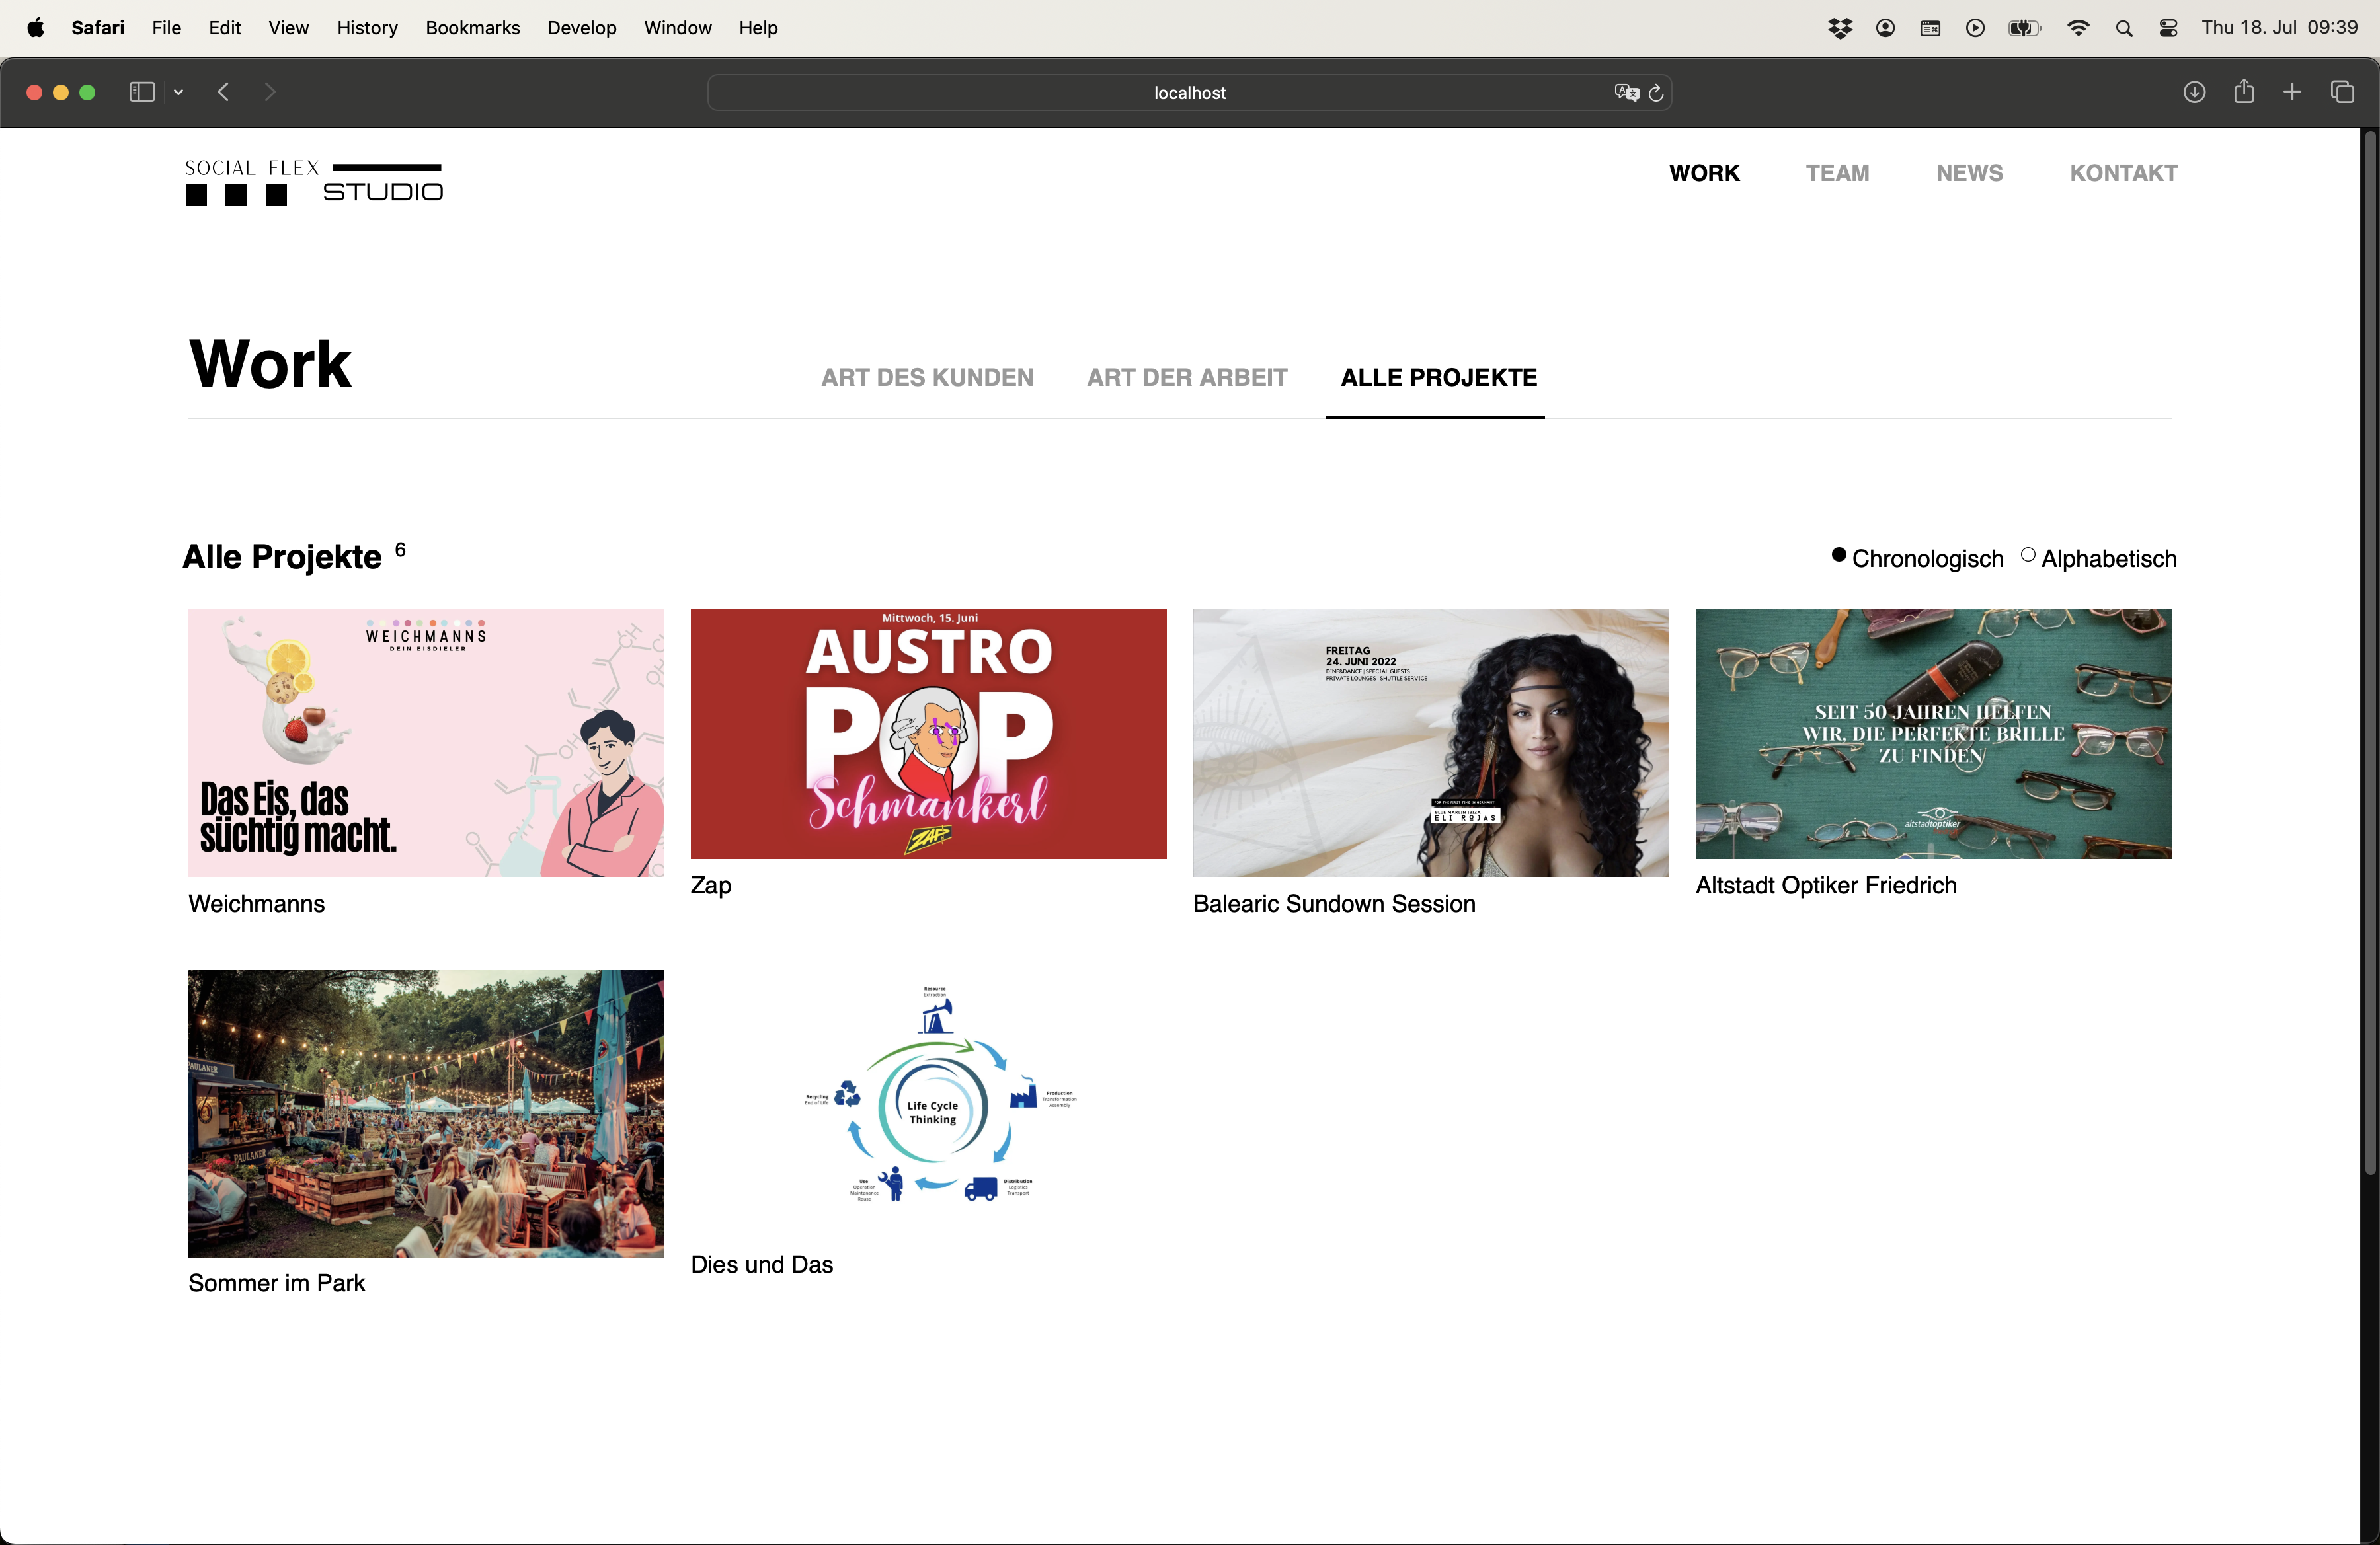Open Spotlight search
The width and height of the screenshot is (2380, 1545).
click(x=2124, y=28)
